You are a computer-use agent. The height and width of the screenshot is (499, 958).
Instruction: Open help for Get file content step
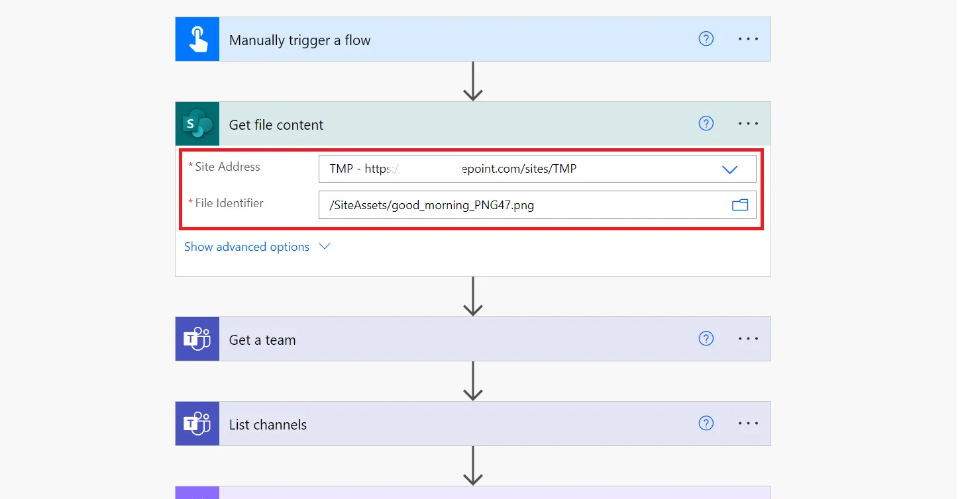click(x=706, y=124)
